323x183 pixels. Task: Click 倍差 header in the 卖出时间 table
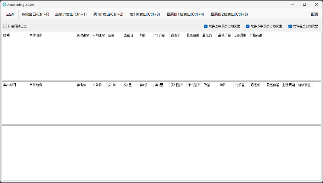(210, 85)
